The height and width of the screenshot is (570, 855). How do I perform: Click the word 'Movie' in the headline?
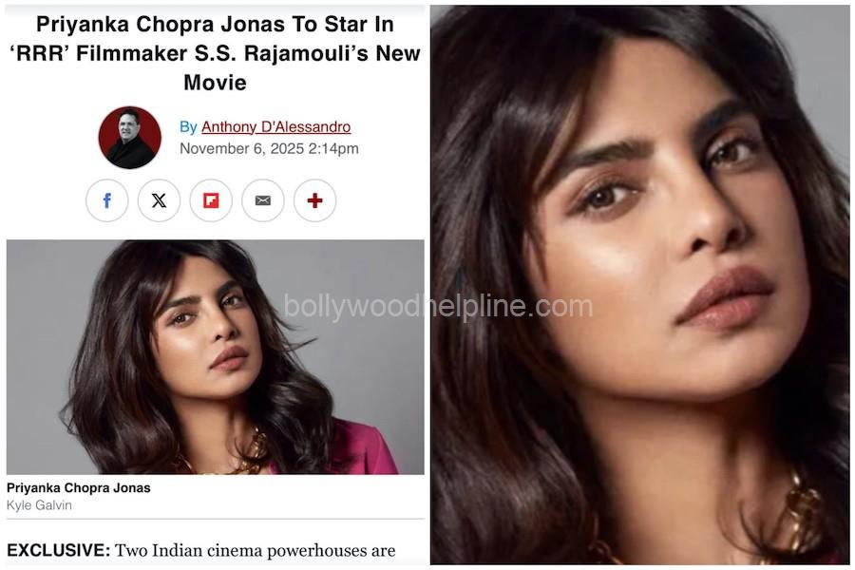[215, 83]
